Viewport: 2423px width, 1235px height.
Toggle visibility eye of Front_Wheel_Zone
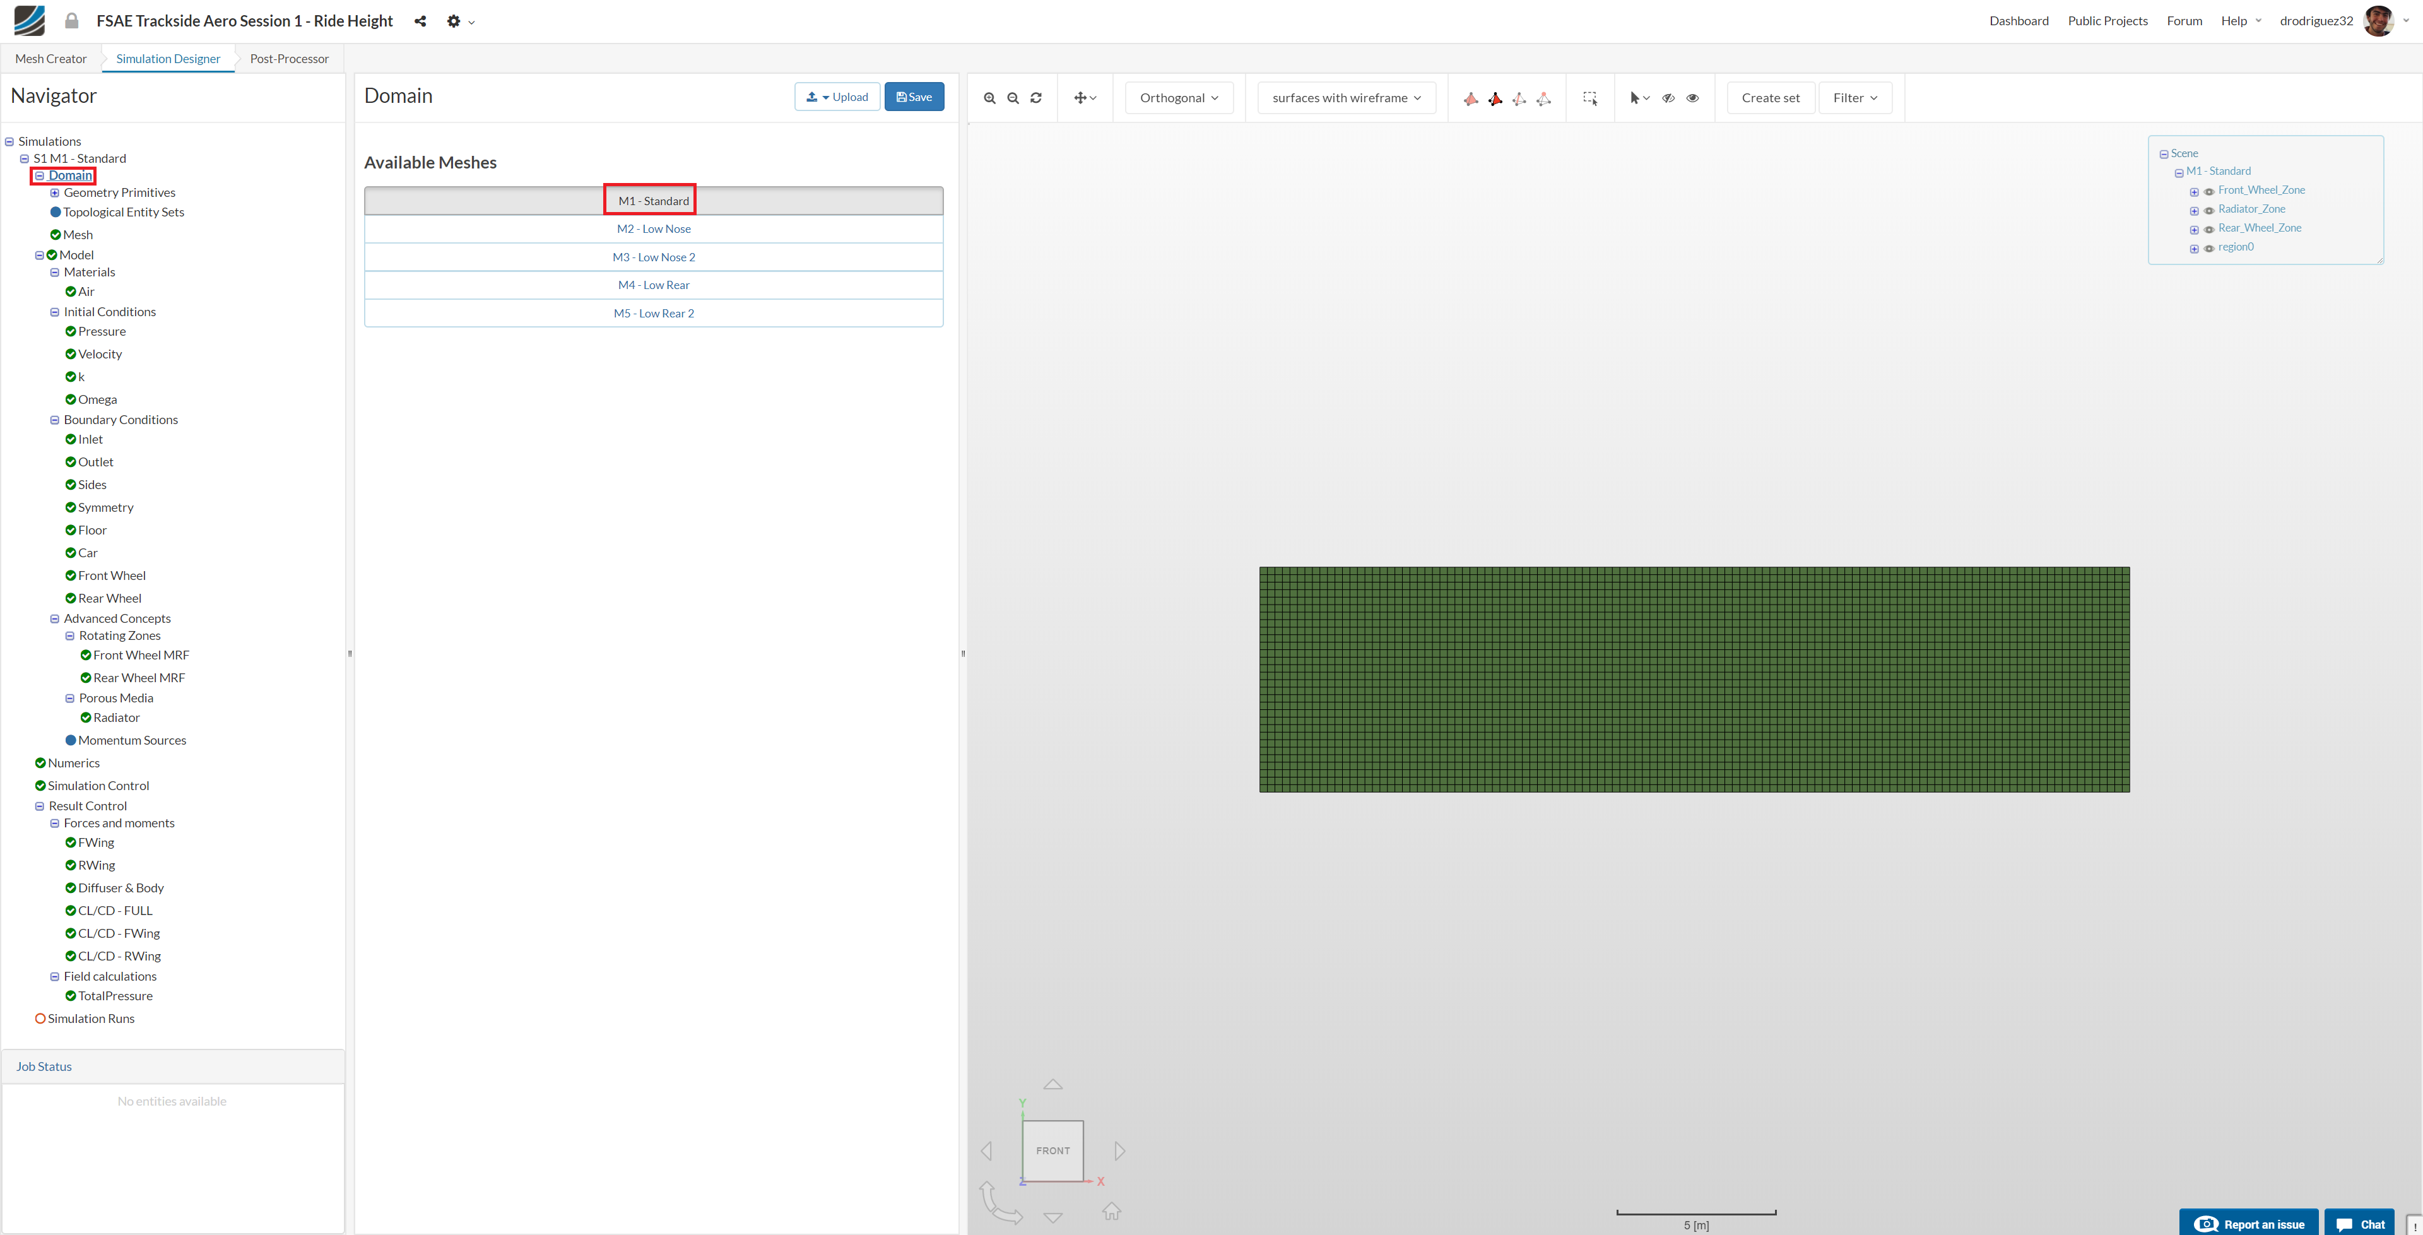click(x=2208, y=192)
